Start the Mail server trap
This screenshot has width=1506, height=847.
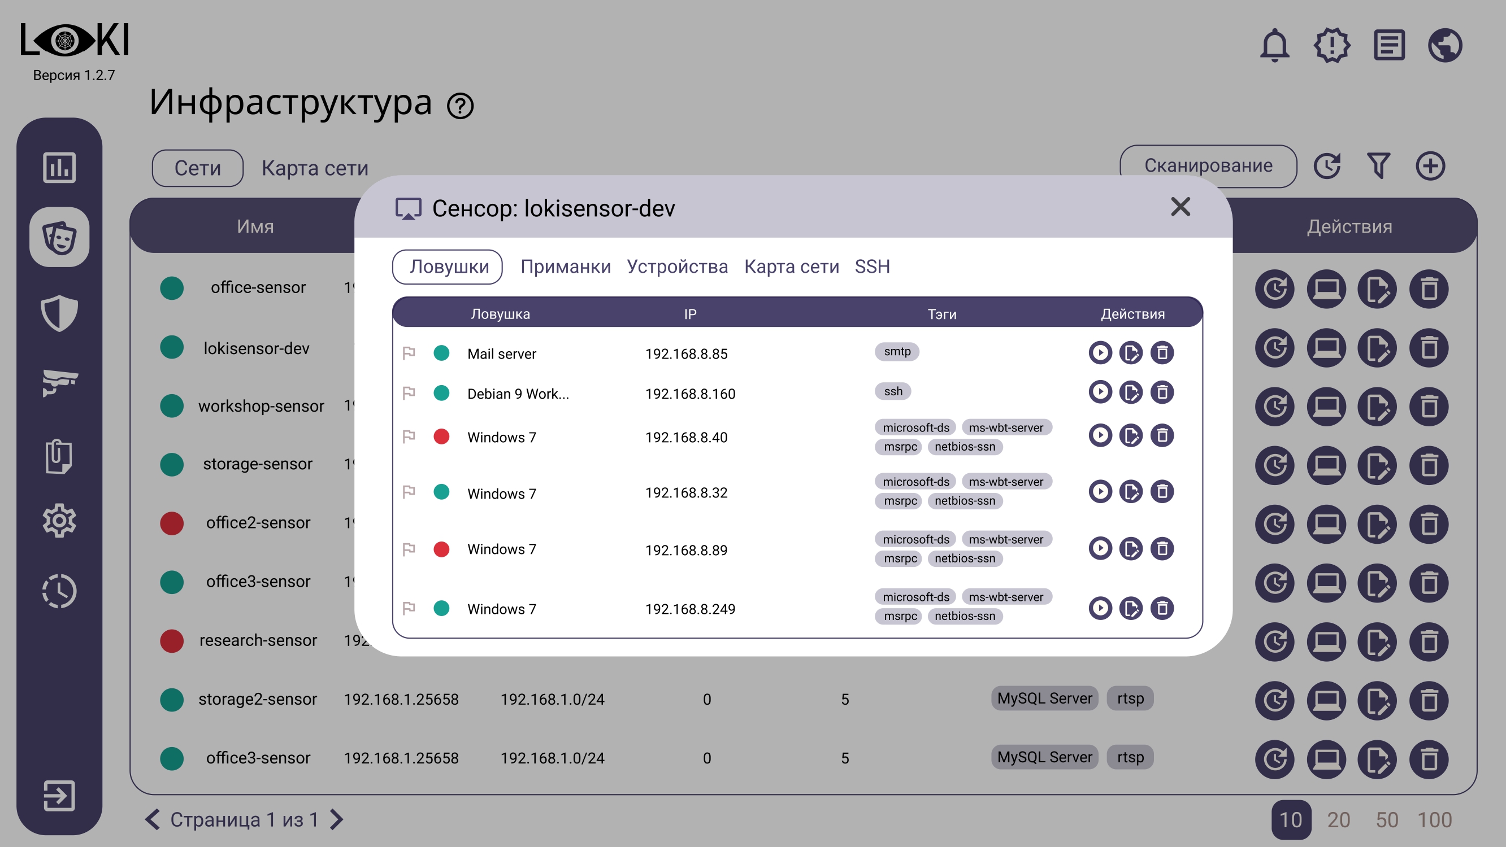pyautogui.click(x=1100, y=353)
